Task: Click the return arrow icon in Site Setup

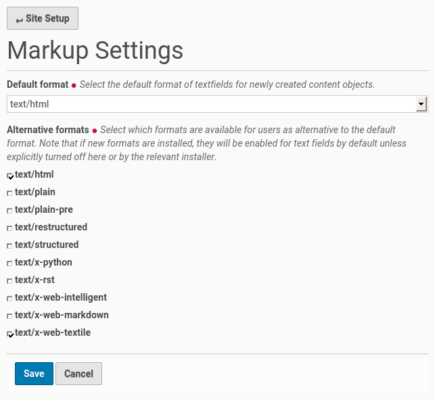Action: [x=19, y=20]
